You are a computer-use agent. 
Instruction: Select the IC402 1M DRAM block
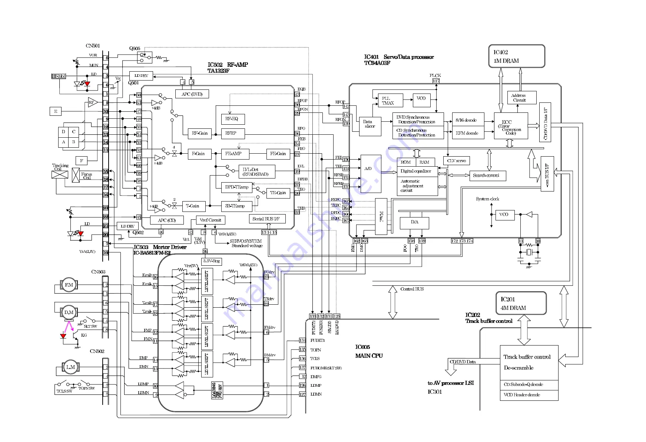coord(517,56)
